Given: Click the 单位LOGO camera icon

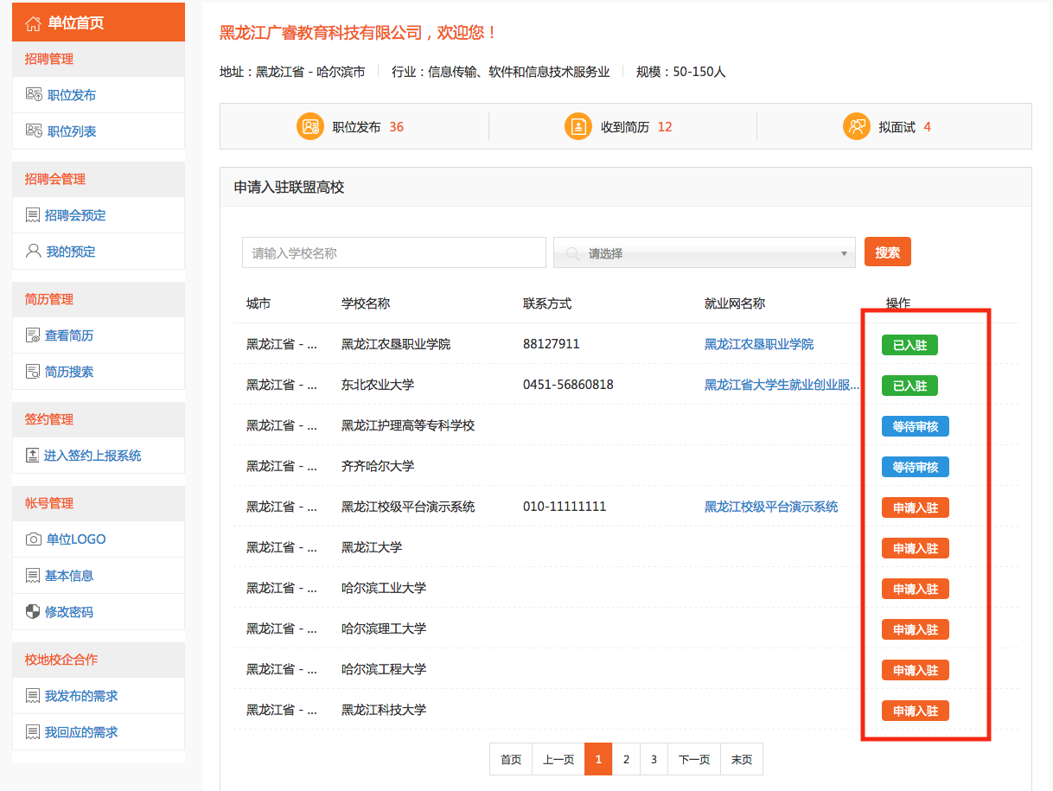Looking at the screenshot, I should (x=34, y=539).
